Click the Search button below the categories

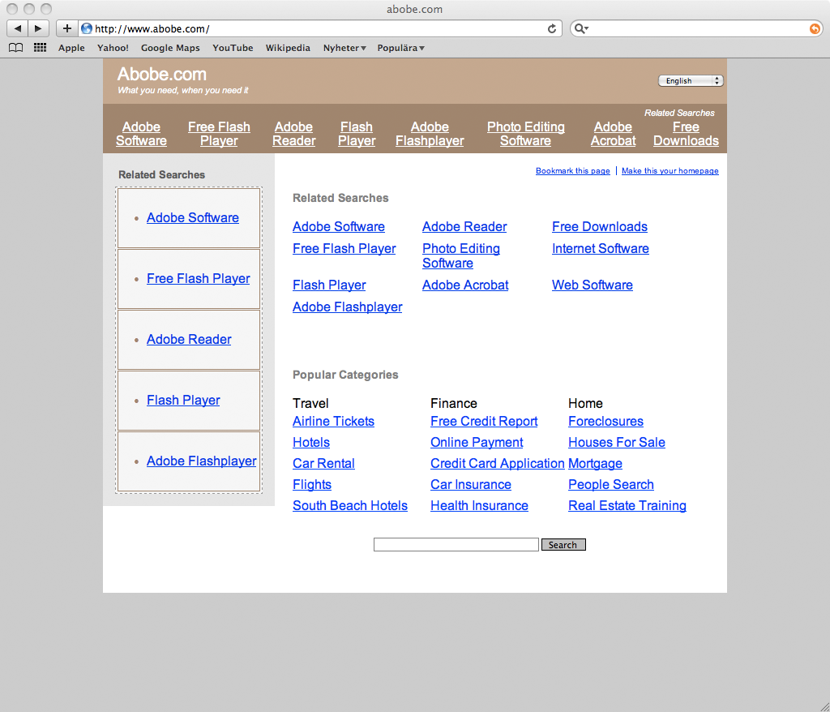[x=563, y=545]
